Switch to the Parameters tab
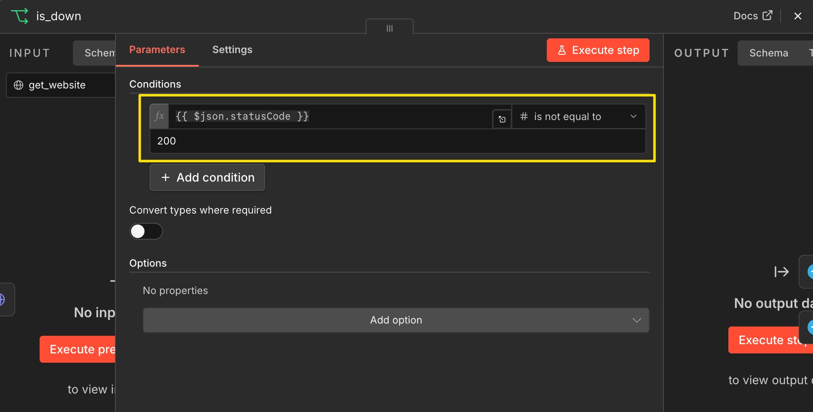 coord(157,50)
